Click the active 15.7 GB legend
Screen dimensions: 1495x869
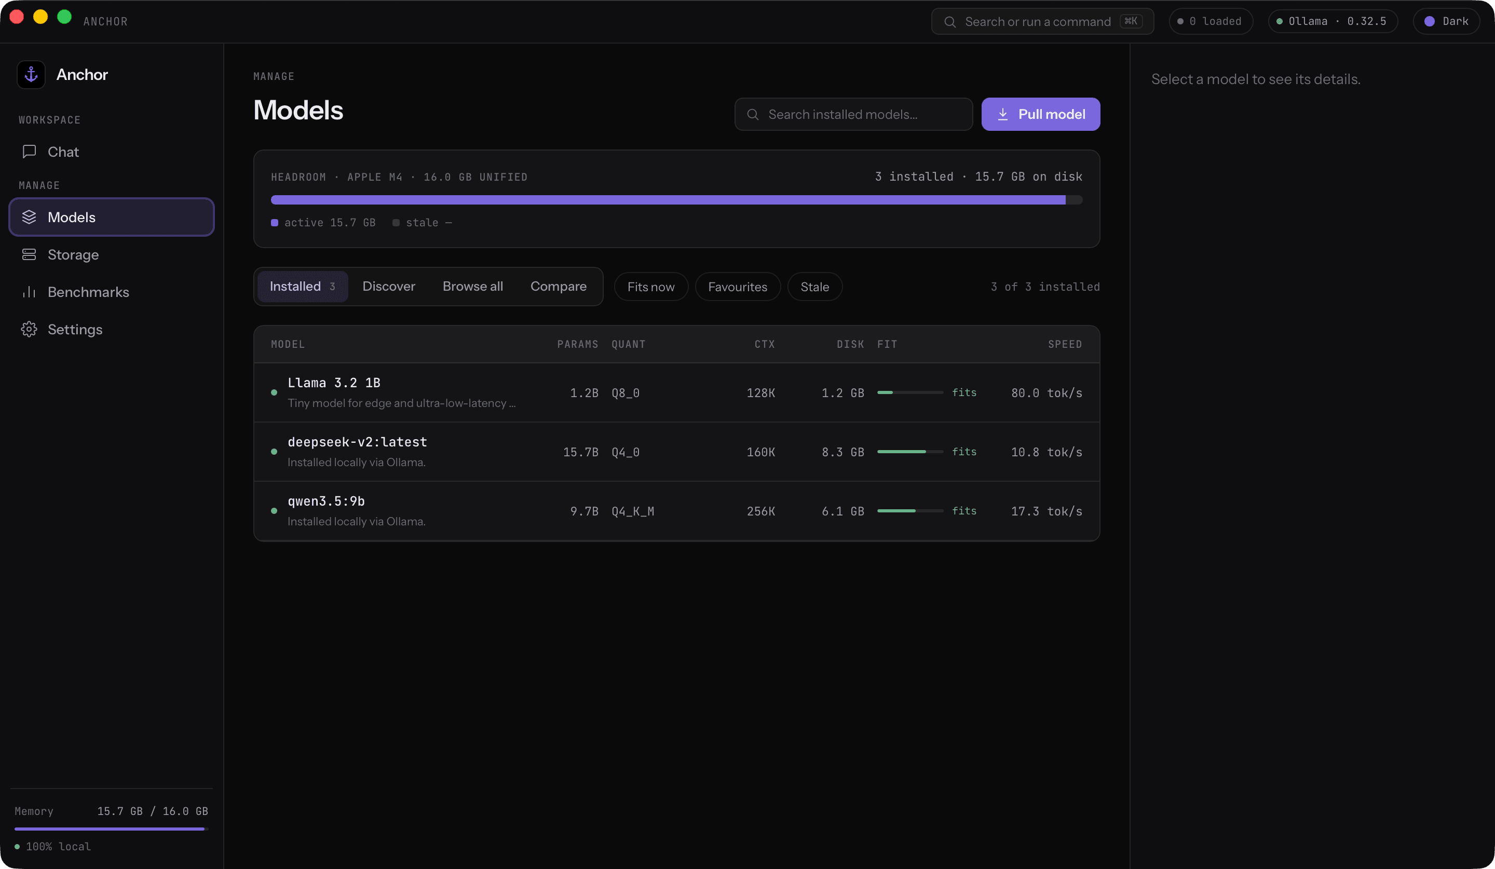pos(323,223)
